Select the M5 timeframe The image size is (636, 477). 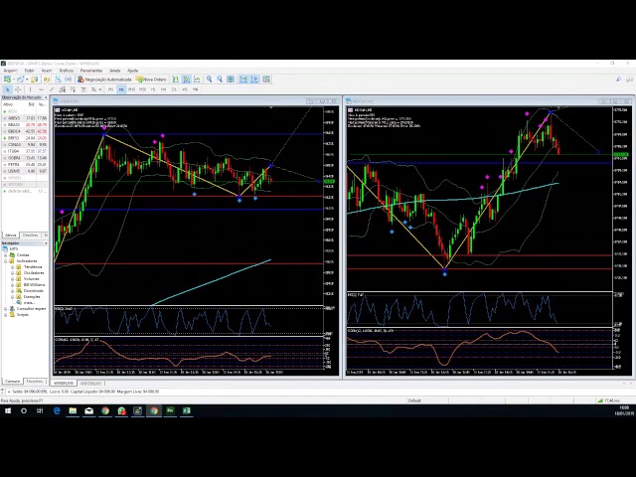[121, 89]
